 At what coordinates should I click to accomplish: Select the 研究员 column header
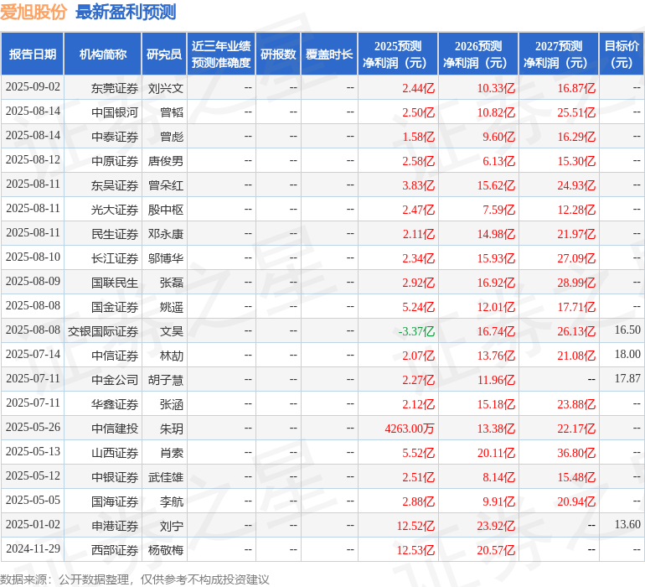pos(164,55)
